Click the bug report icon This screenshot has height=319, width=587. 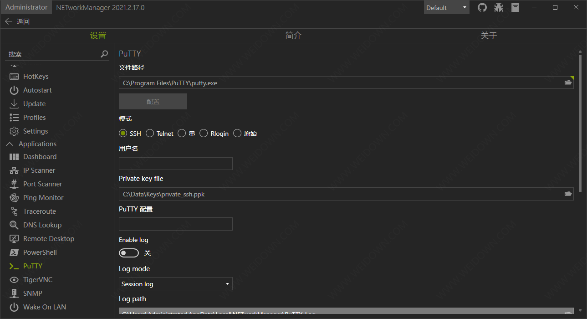point(499,7)
